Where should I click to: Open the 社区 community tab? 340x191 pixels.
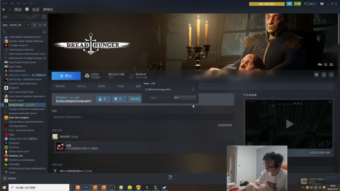coord(36,9)
